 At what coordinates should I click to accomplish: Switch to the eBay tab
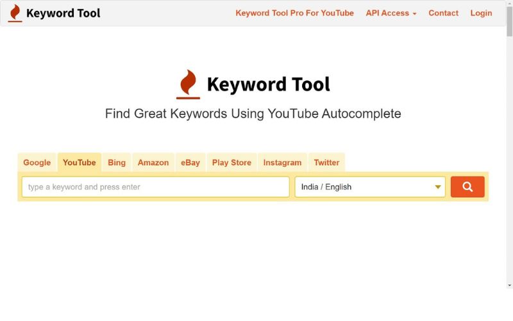[x=190, y=162]
